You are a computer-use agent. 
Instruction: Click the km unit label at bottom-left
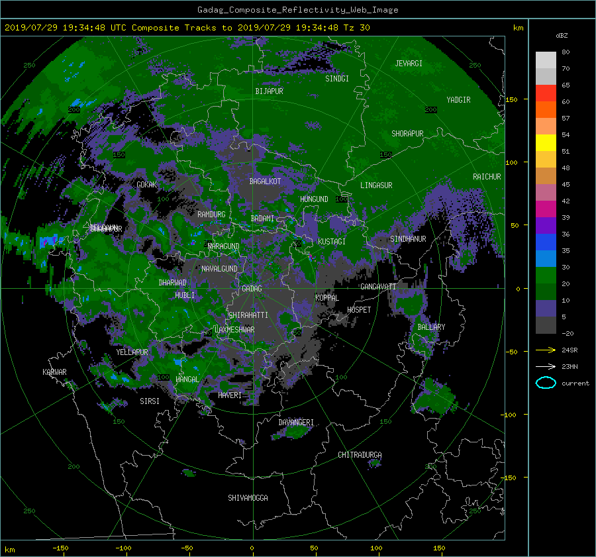(9, 550)
